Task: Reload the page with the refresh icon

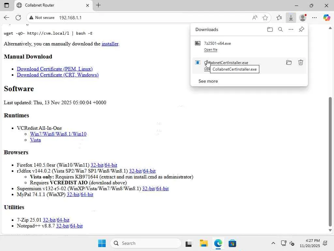Action: click(18, 18)
